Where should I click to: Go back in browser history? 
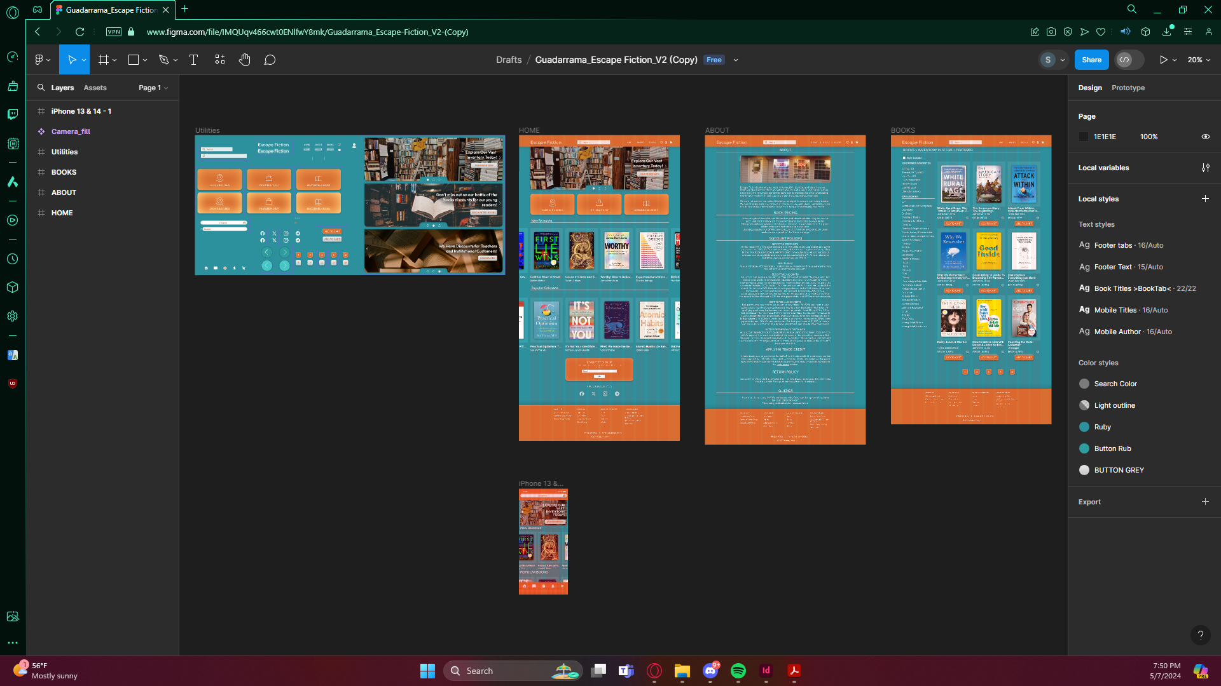[38, 32]
